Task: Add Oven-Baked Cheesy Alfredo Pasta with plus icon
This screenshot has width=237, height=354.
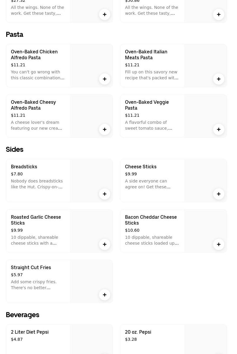Action: click(x=105, y=129)
